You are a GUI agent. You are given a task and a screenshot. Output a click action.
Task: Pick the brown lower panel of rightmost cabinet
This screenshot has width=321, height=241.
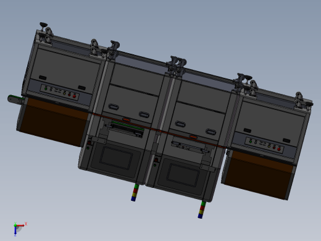point(258,175)
